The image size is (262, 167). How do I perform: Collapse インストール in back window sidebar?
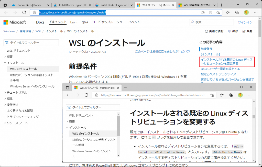pos(5,63)
